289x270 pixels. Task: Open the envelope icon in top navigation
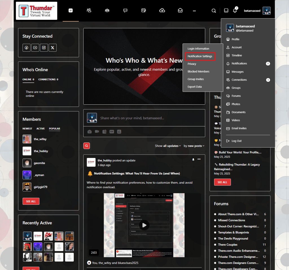pyautogui.click(x=180, y=10)
